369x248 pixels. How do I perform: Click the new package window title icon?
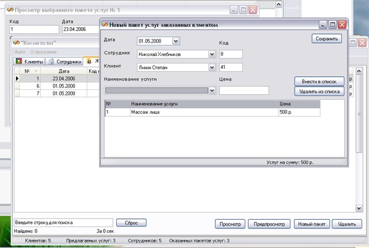[x=105, y=25]
